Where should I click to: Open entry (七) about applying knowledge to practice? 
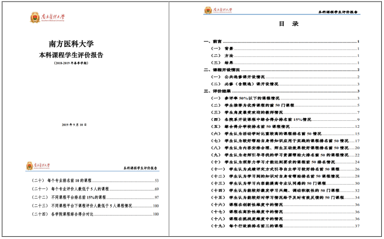[x=285, y=141]
